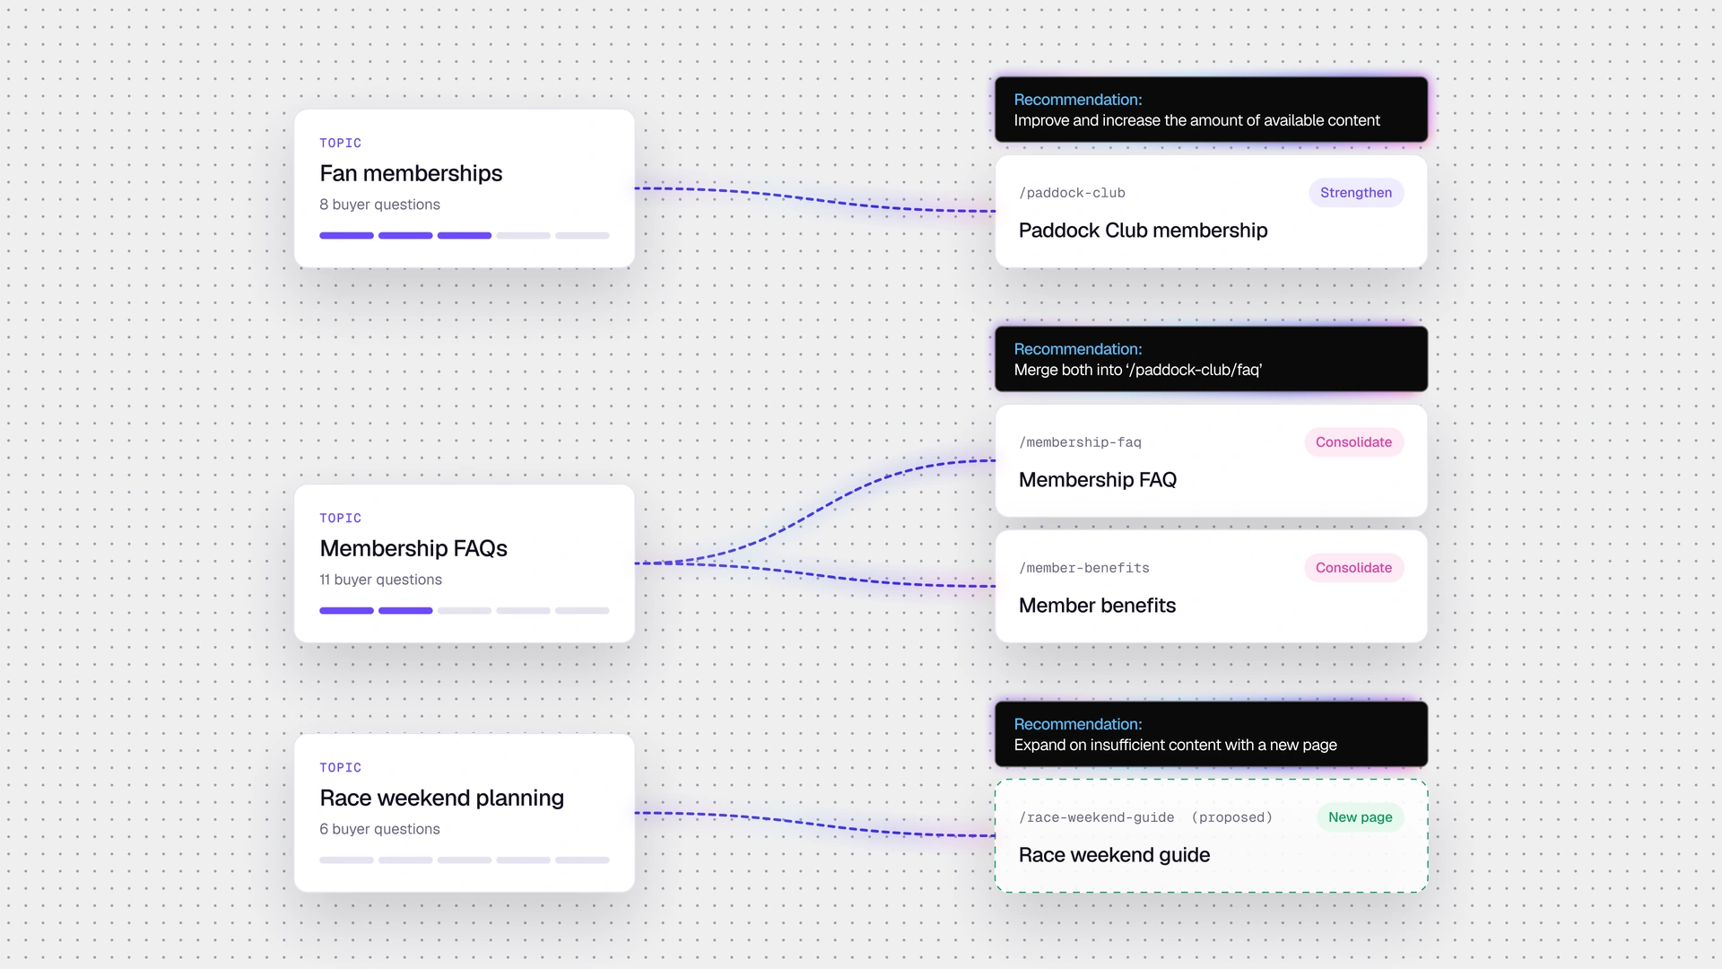
Task: Select the Paddock Club membership page title
Action: pyautogui.click(x=1143, y=231)
